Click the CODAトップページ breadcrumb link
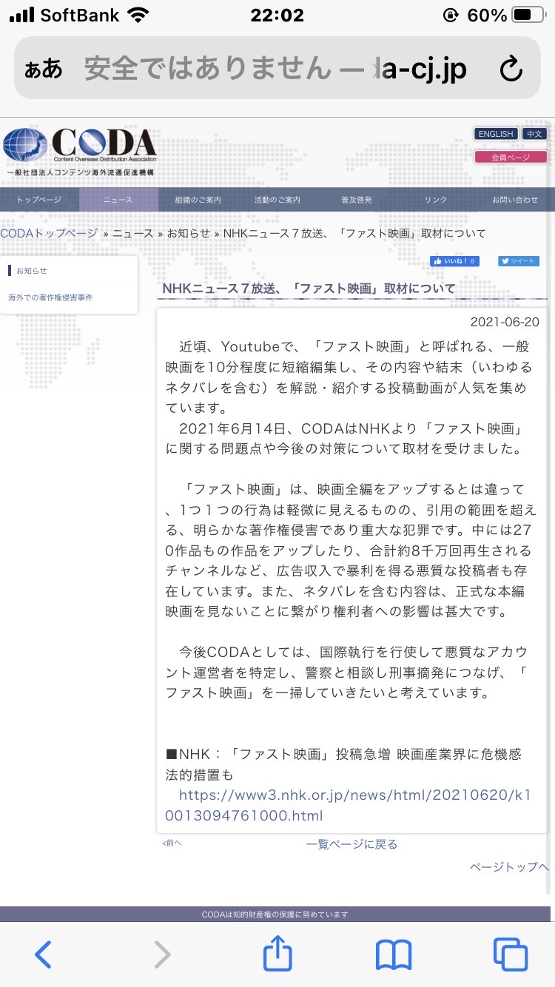Image resolution: width=555 pixels, height=987 pixels. click(x=49, y=233)
